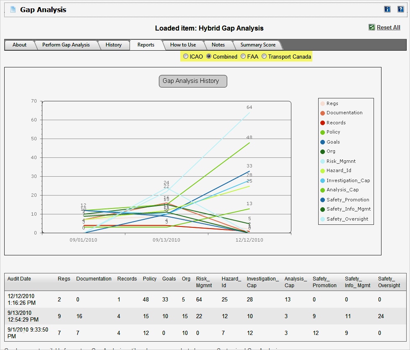The width and height of the screenshot is (410, 350).
Task: Select the About tab
Action: click(x=19, y=44)
